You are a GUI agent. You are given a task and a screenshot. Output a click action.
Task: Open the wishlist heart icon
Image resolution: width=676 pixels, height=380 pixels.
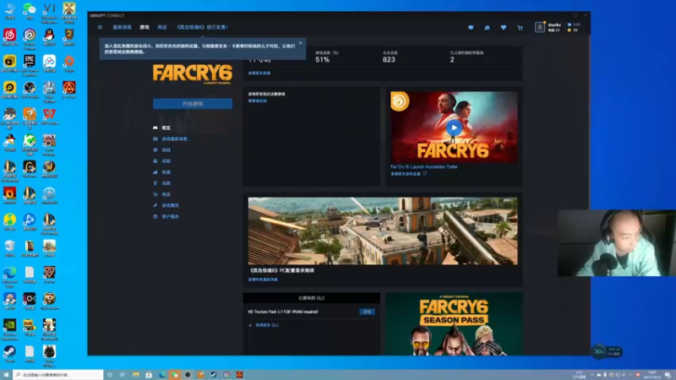click(x=504, y=28)
